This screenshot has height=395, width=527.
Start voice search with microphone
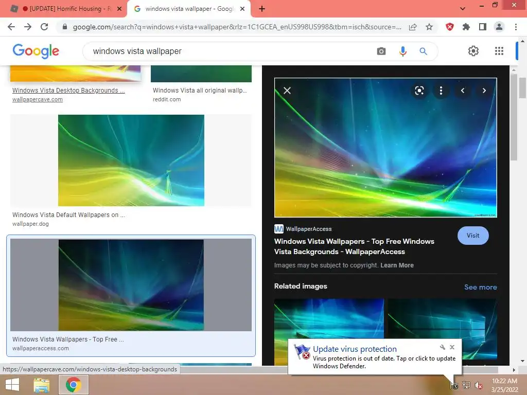(402, 51)
